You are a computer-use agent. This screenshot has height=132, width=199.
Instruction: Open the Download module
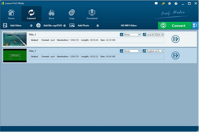click(x=92, y=14)
